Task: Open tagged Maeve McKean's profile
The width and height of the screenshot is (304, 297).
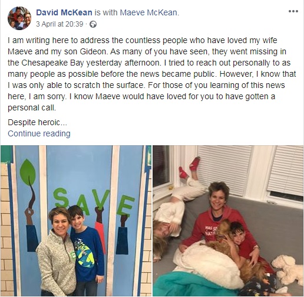Action: click(149, 12)
